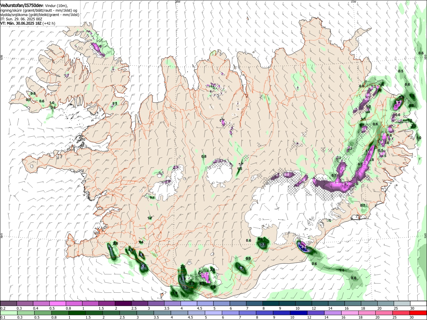This screenshot has width=427, height=320.
Task: Pick upper legend swatch between 6 and 7
Action: (x=238, y=304)
